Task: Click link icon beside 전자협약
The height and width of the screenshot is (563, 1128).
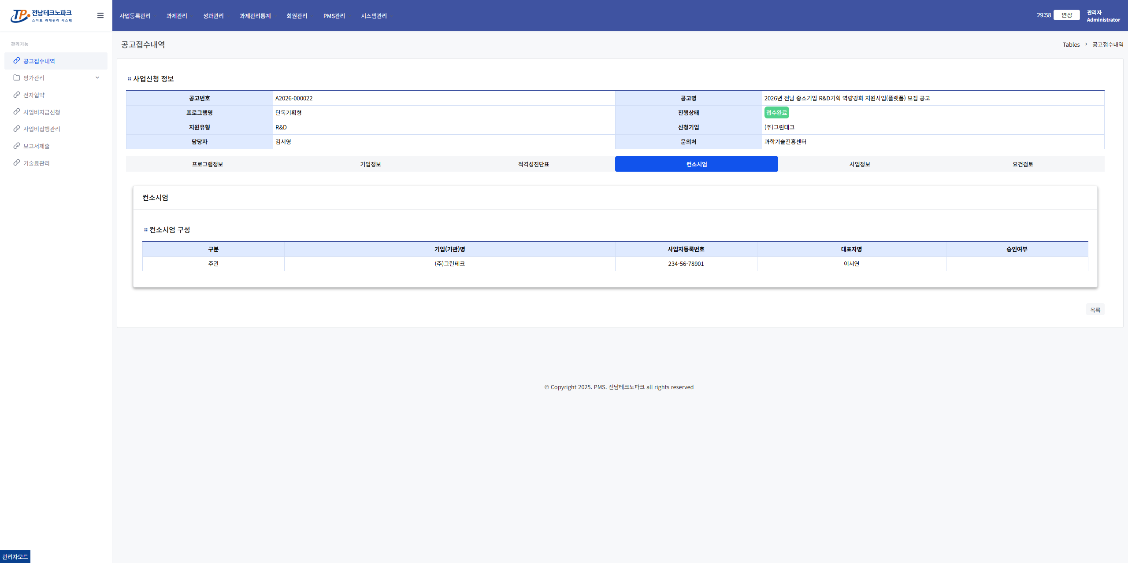Action: pos(17,95)
